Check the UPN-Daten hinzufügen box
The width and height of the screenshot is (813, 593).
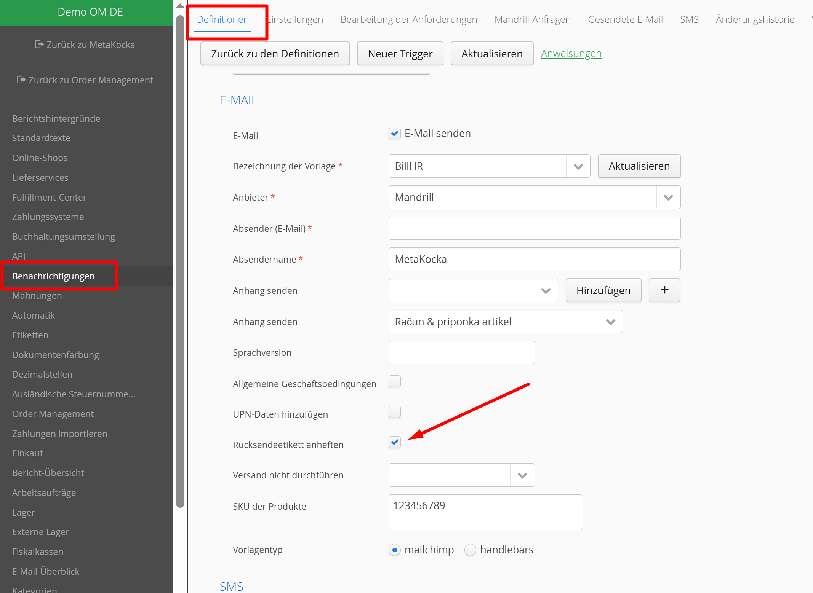[x=395, y=412]
